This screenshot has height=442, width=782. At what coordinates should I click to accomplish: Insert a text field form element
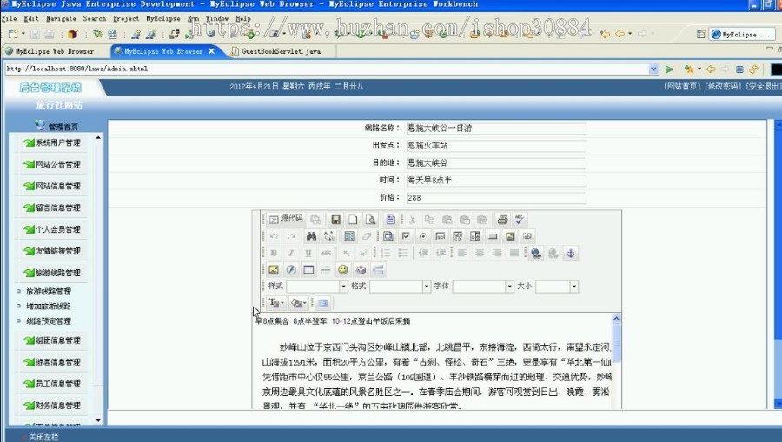coord(441,236)
